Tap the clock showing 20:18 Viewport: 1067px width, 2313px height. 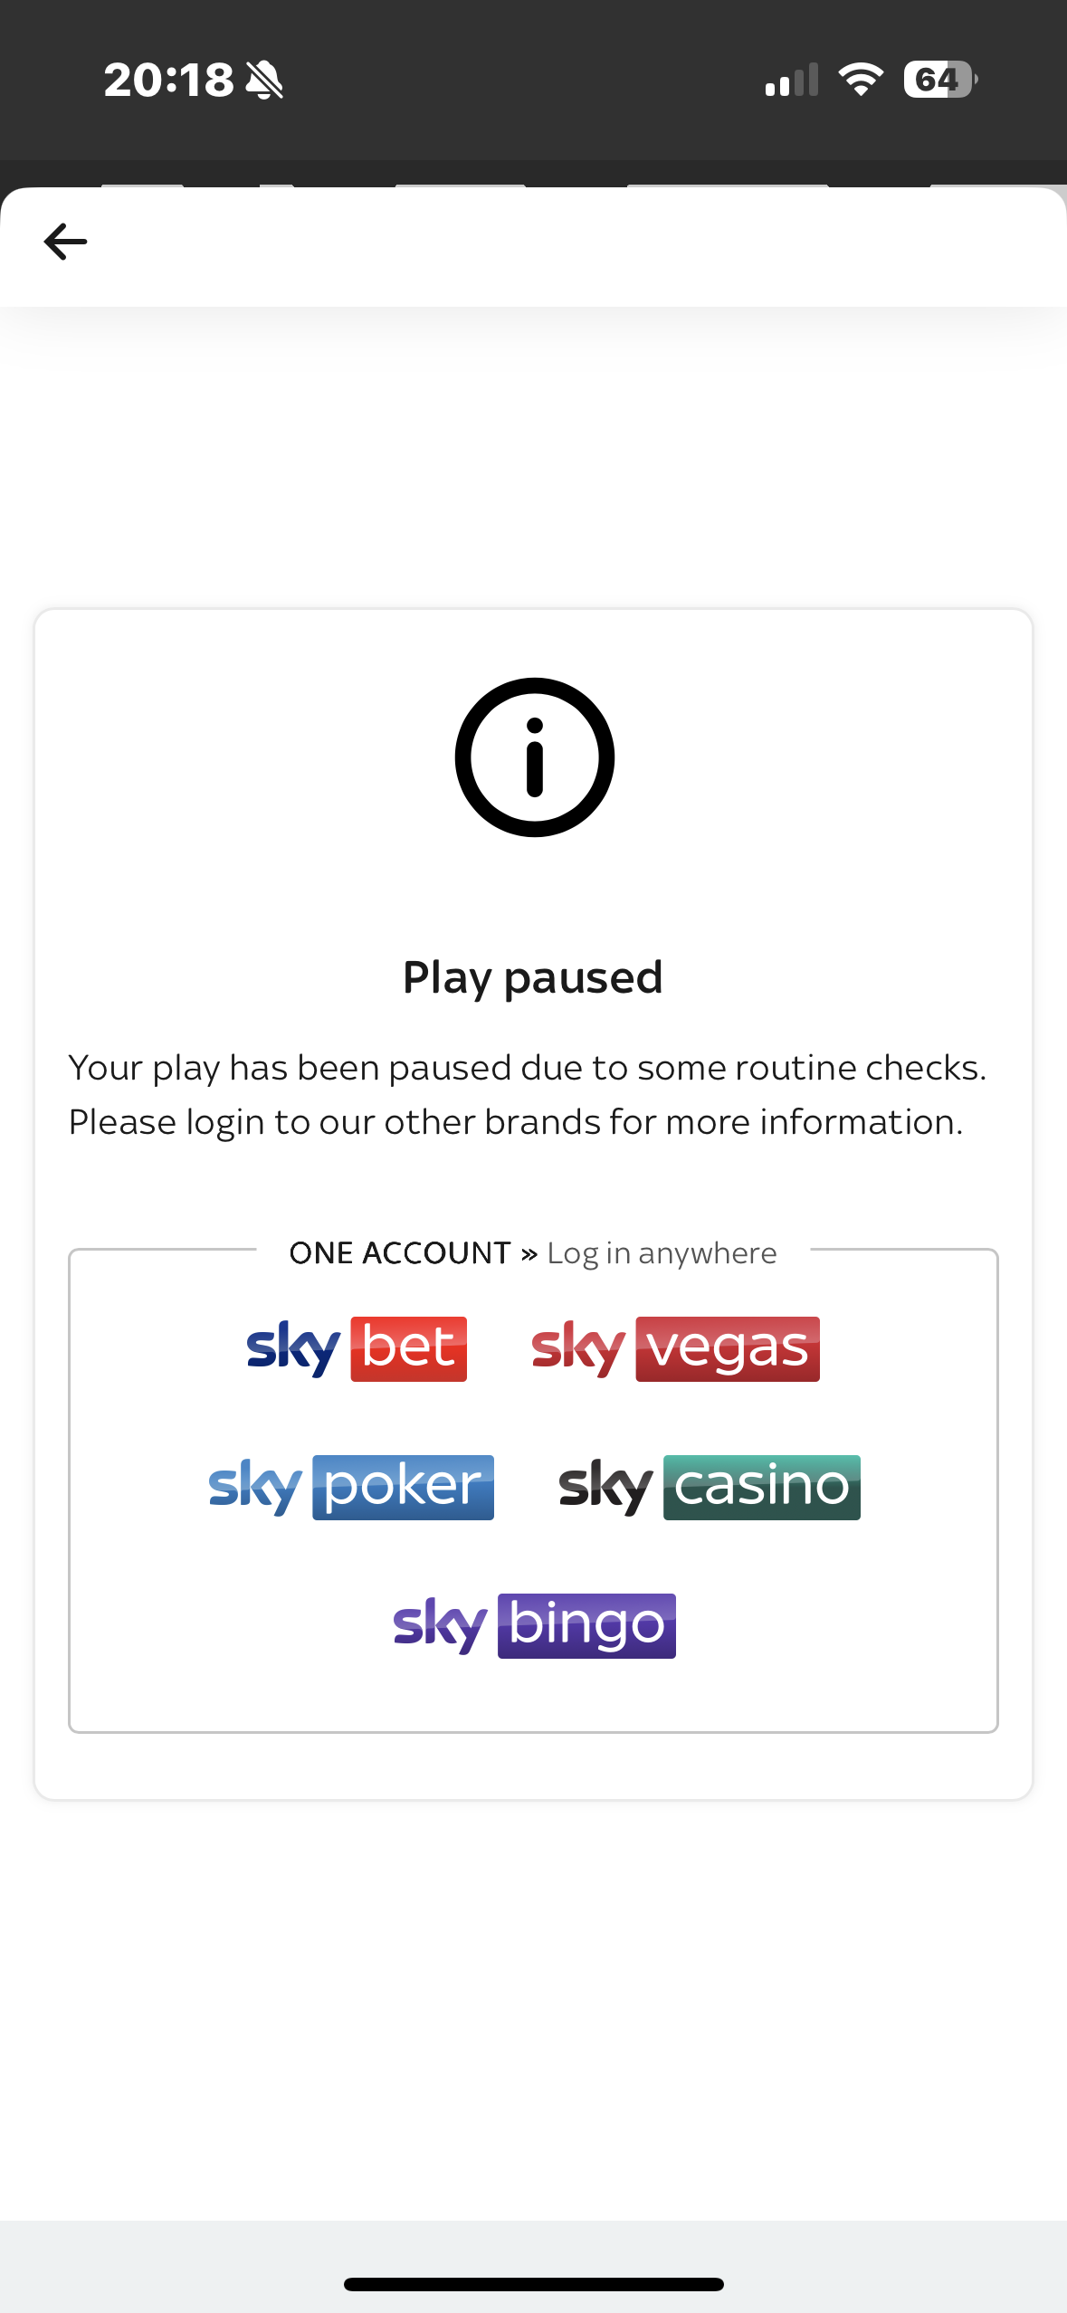click(167, 80)
